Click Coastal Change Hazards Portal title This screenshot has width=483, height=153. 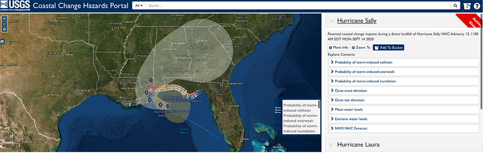[80, 6]
